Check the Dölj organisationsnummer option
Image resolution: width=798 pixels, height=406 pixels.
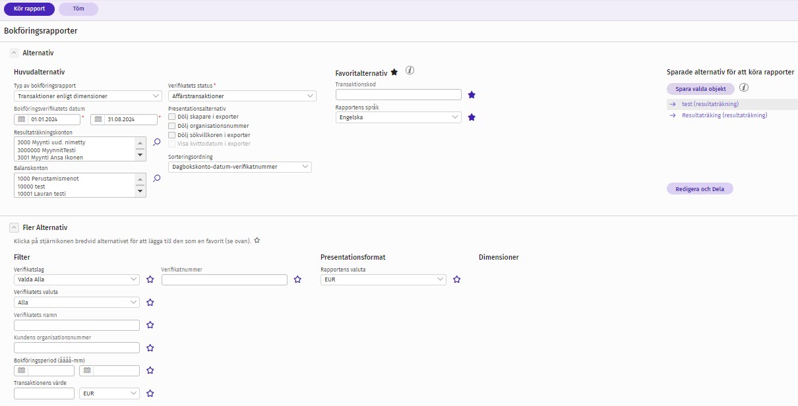pyautogui.click(x=172, y=126)
